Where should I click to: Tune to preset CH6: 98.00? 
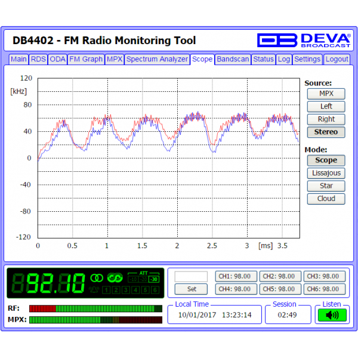(x=325, y=289)
